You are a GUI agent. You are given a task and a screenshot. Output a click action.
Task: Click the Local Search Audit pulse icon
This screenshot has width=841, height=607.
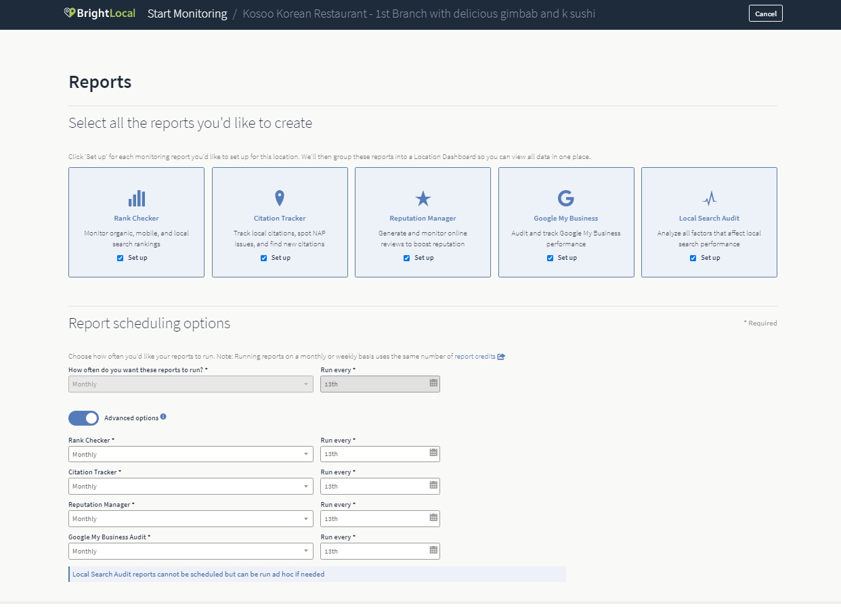click(x=709, y=198)
